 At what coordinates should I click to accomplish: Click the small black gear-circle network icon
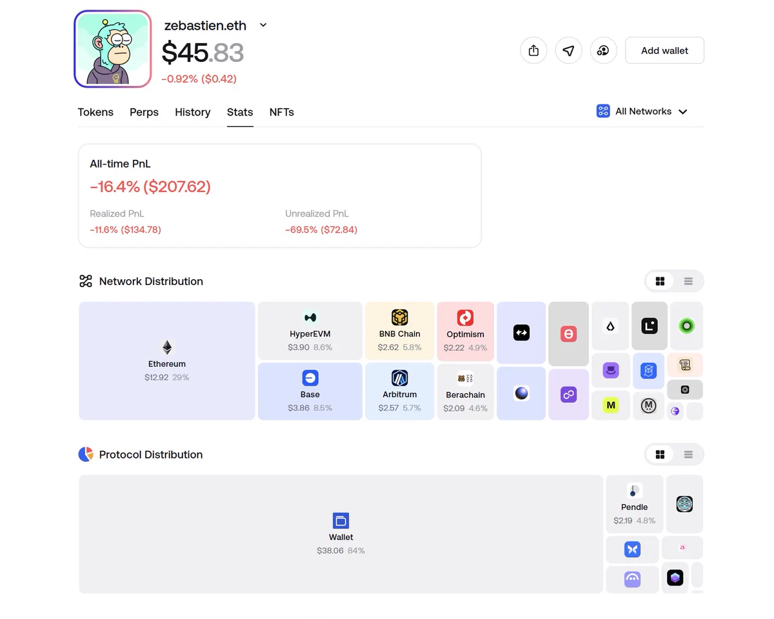685,389
